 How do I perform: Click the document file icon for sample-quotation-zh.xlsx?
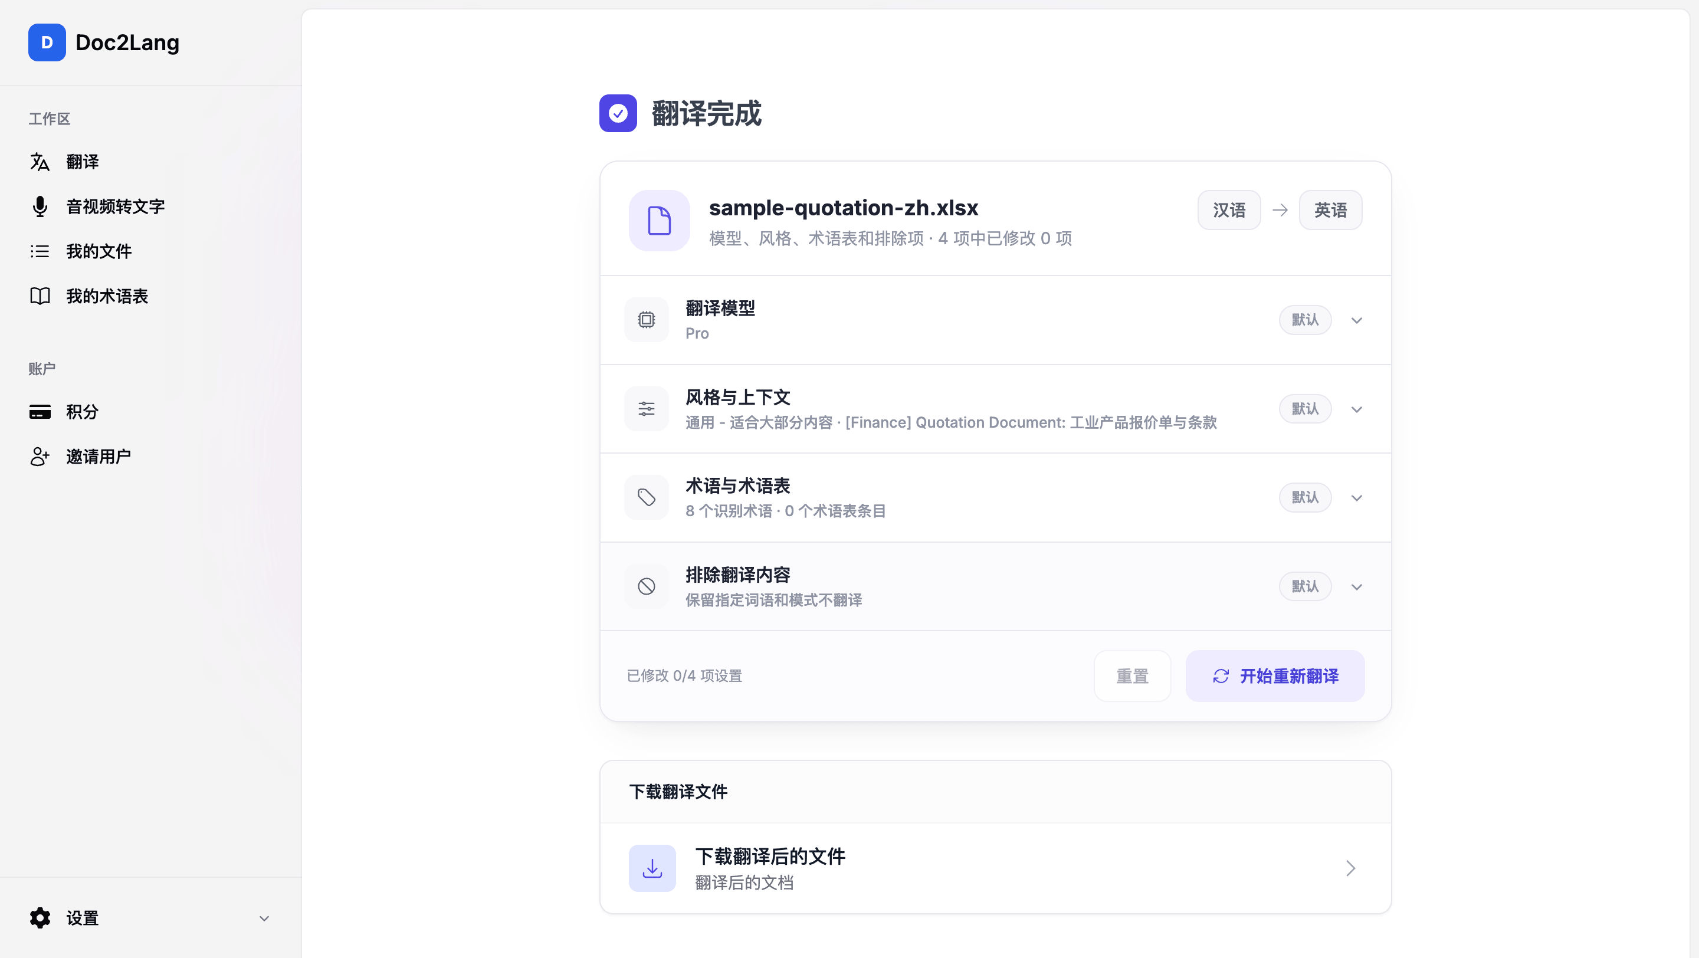tap(659, 220)
